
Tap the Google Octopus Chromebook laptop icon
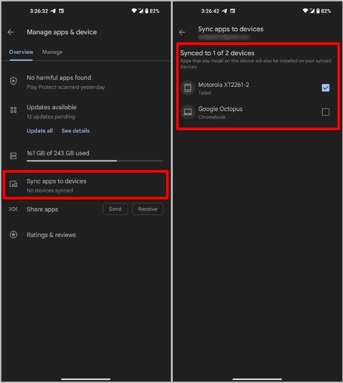point(188,112)
